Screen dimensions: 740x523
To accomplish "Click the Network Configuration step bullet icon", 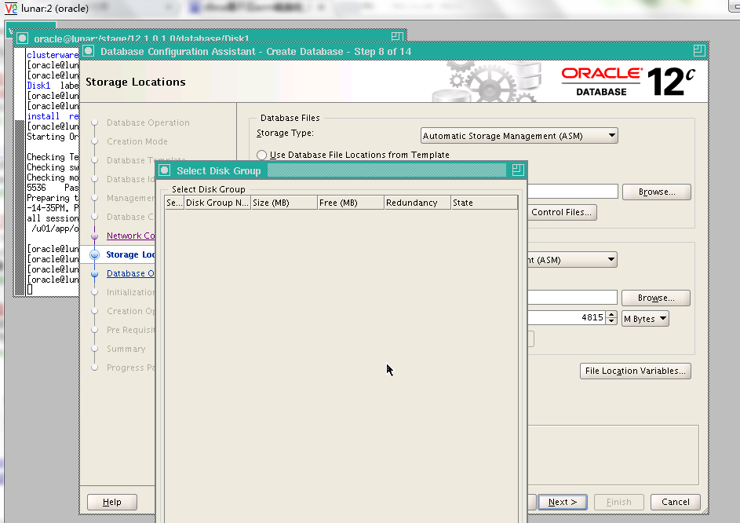I will [94, 236].
